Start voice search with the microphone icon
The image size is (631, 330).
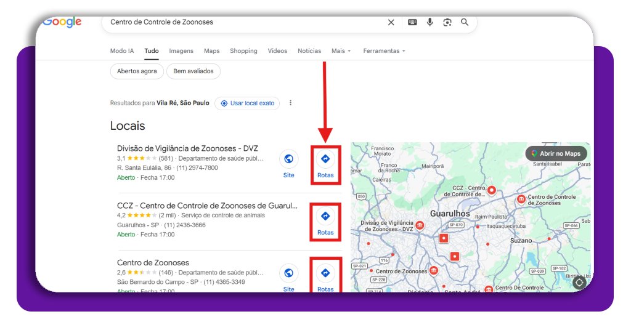point(429,22)
